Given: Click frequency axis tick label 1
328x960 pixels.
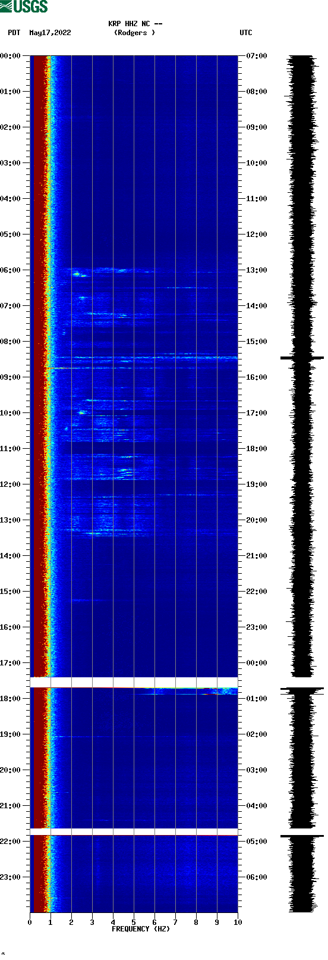Looking at the screenshot, I should tap(51, 923).
